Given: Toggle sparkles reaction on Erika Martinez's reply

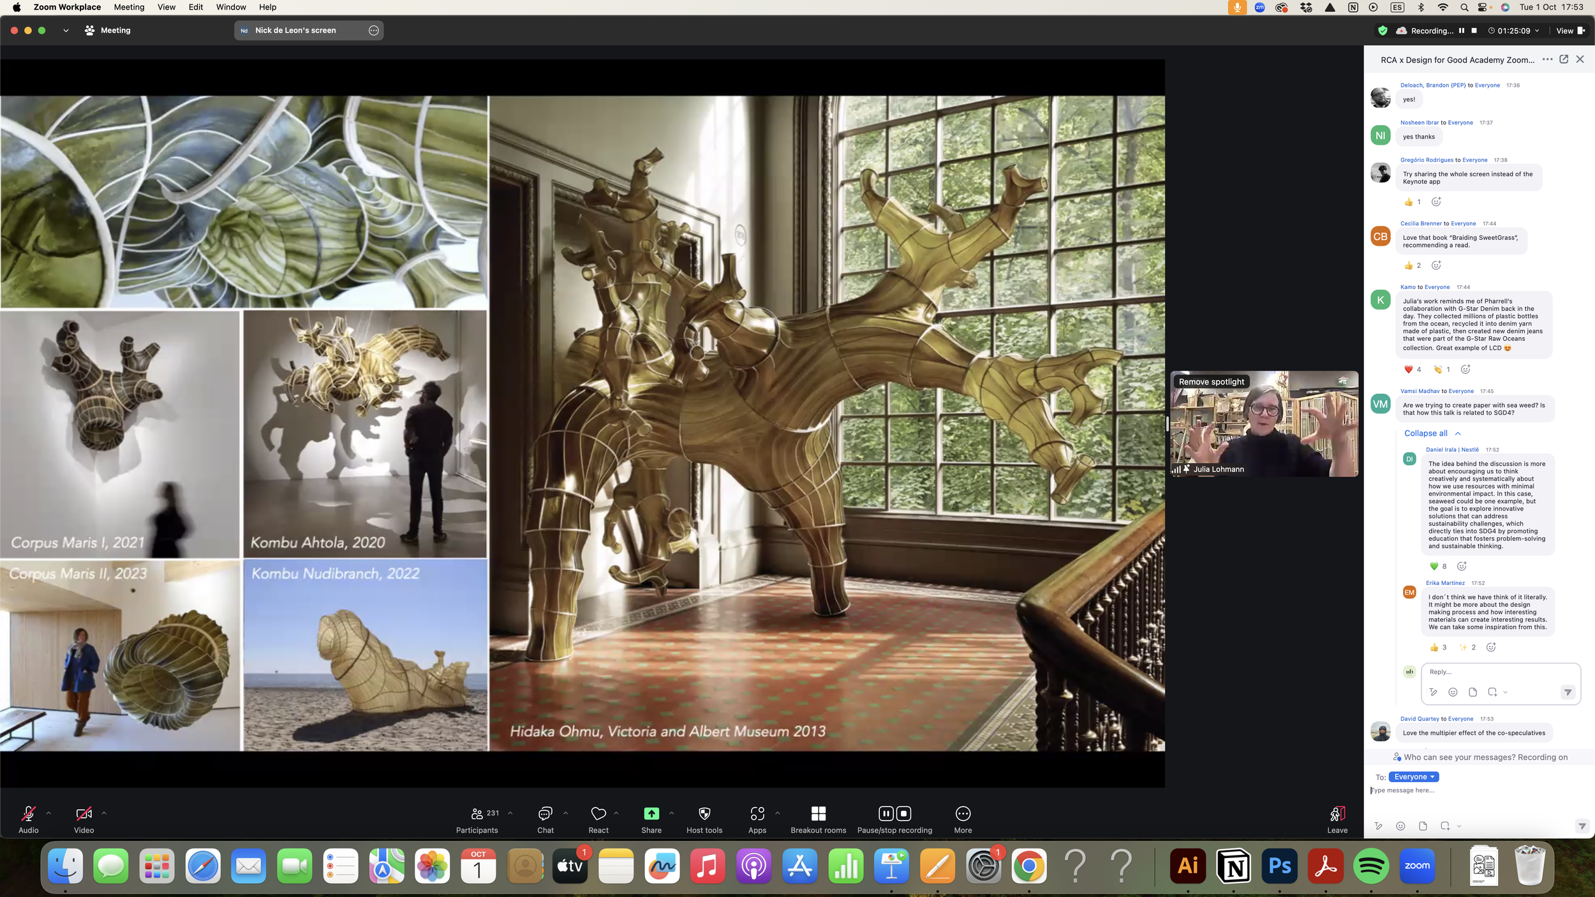Looking at the screenshot, I should 1467,648.
